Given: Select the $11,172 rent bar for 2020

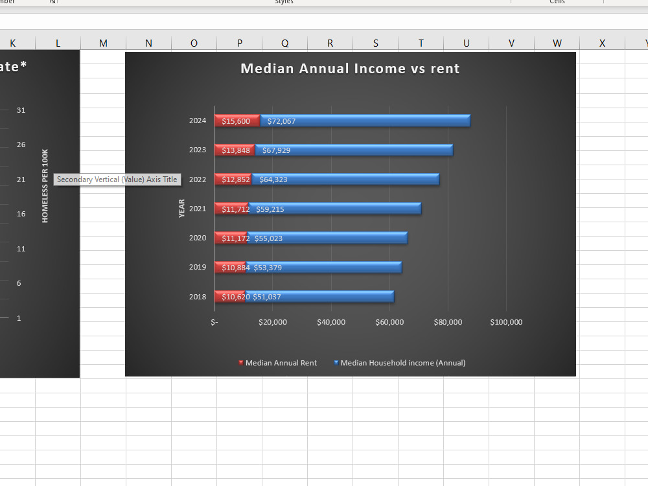Looking at the screenshot, I should click(231, 238).
